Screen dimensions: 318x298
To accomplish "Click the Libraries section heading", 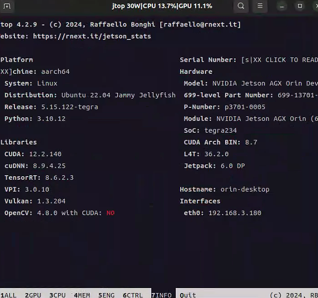I will coord(18,142).
